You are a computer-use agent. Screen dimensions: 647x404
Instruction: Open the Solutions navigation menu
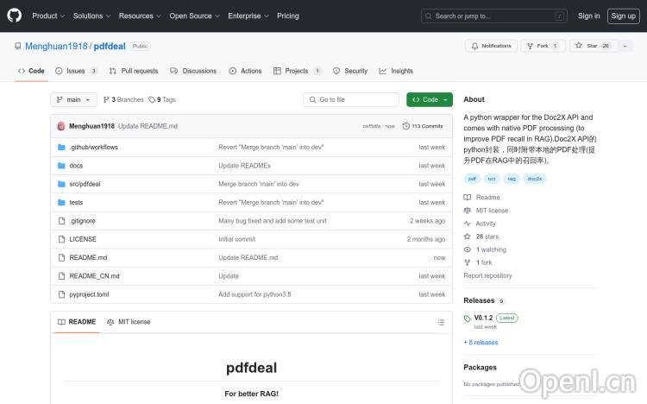click(91, 16)
